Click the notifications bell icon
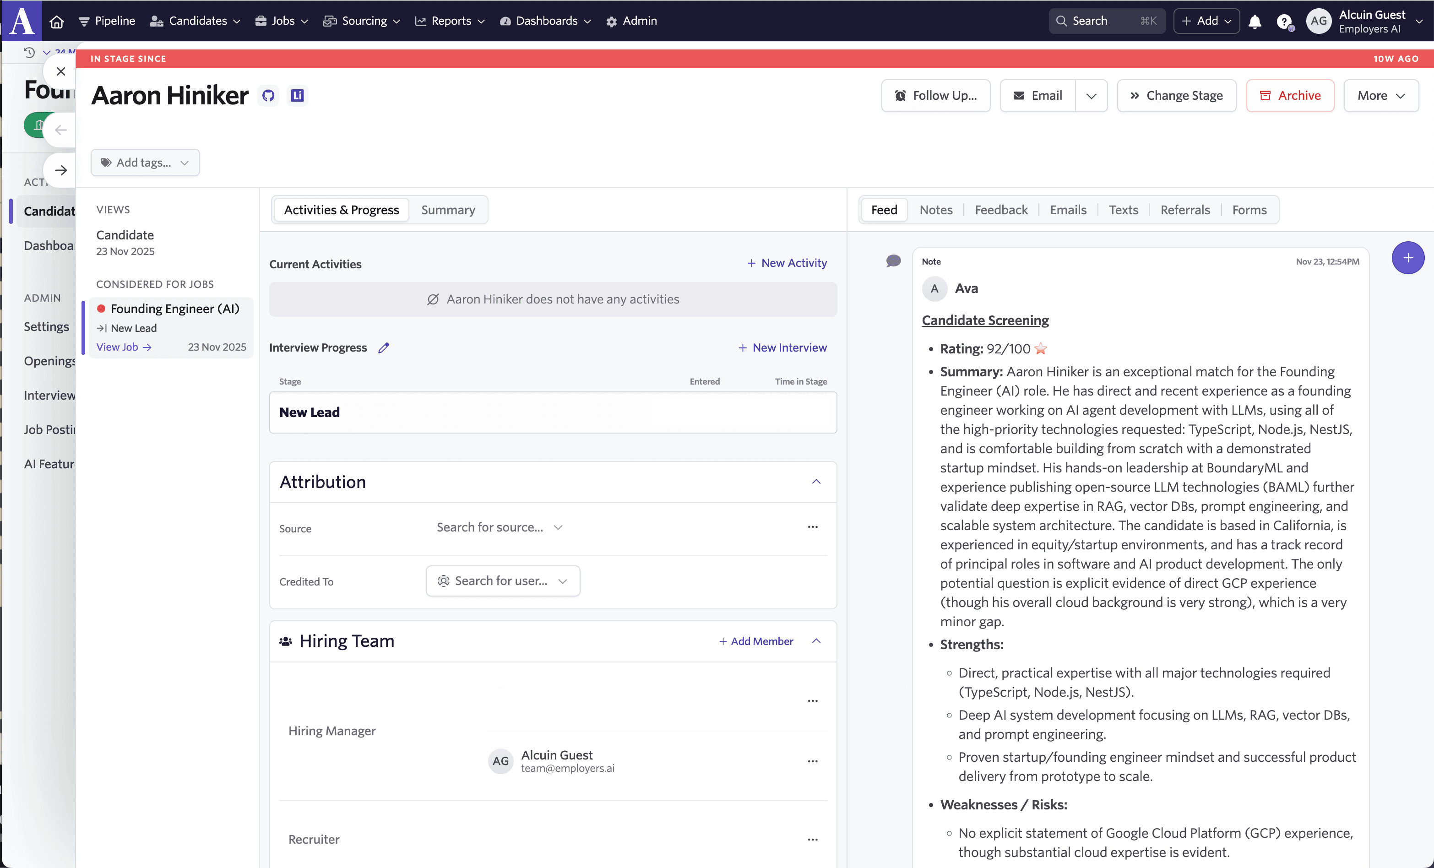This screenshot has width=1434, height=868. point(1255,21)
